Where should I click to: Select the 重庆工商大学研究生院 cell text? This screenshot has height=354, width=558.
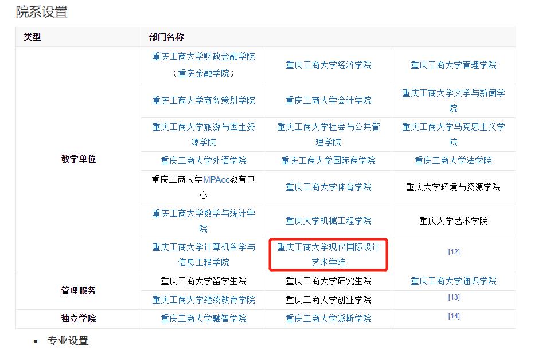pos(328,281)
